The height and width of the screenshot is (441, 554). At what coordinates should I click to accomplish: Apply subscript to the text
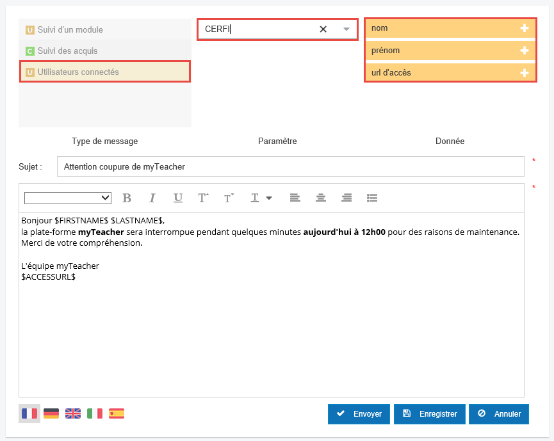(229, 198)
